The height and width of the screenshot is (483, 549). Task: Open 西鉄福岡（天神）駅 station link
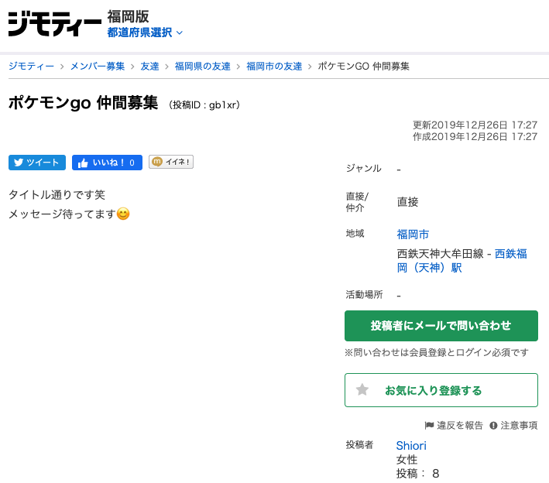point(462,261)
